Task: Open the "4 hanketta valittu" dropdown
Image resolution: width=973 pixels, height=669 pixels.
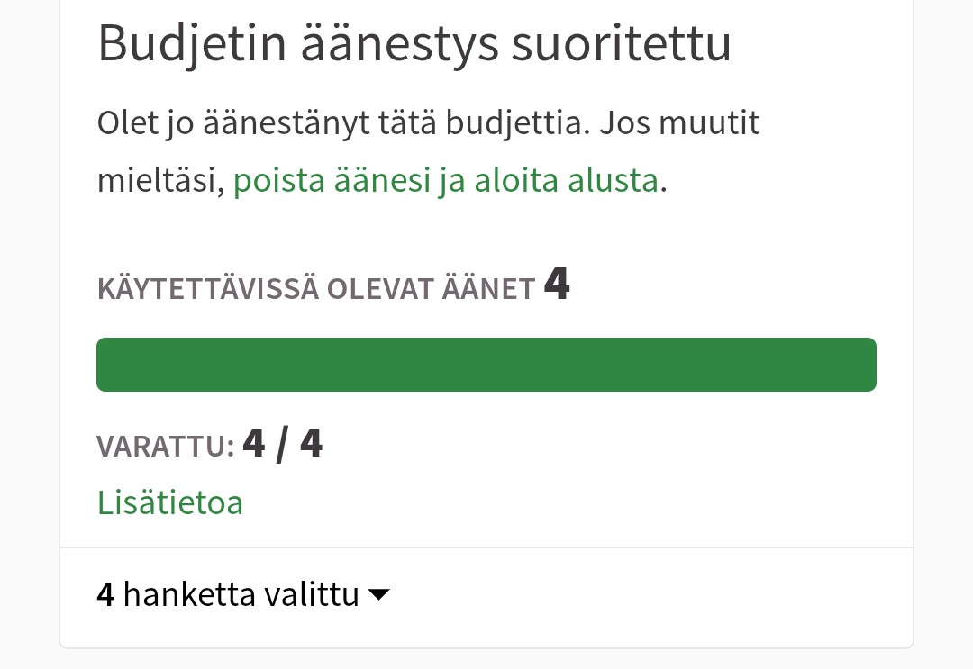Action: (243, 595)
